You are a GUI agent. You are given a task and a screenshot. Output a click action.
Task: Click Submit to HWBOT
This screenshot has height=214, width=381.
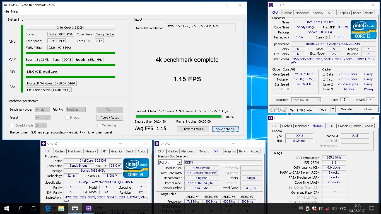(x=193, y=129)
